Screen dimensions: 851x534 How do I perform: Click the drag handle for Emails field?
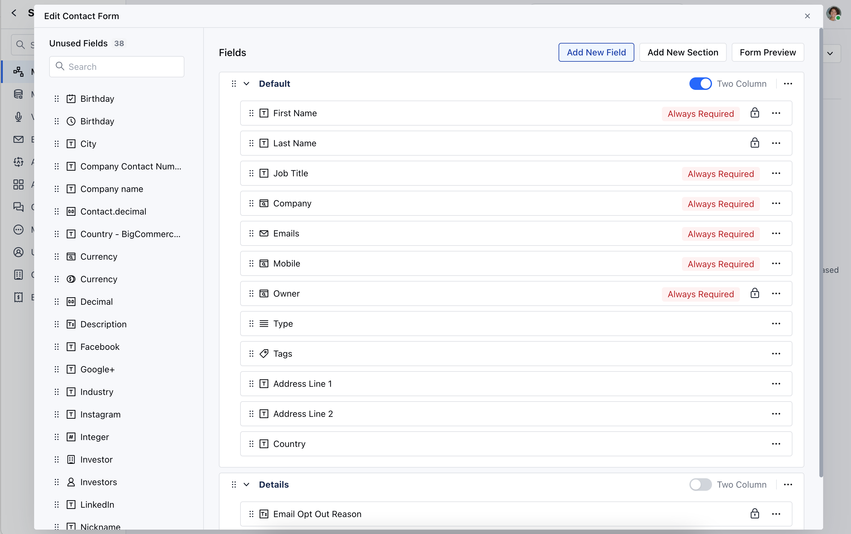tap(251, 233)
